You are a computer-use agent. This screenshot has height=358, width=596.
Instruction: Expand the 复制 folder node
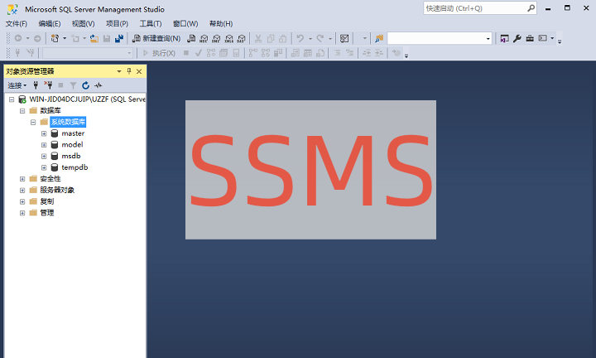click(22, 201)
